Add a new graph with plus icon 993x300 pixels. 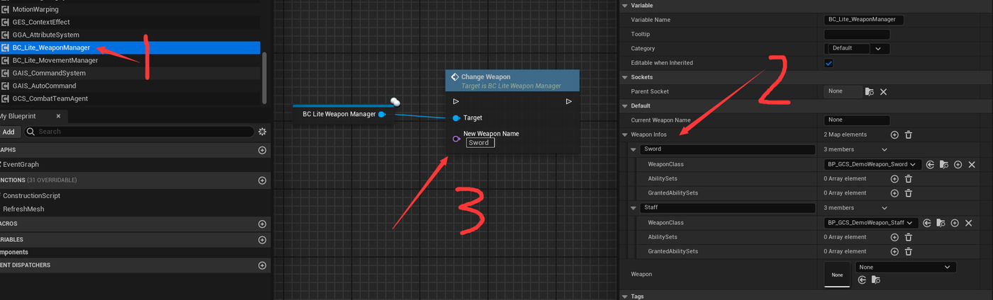[262, 150]
